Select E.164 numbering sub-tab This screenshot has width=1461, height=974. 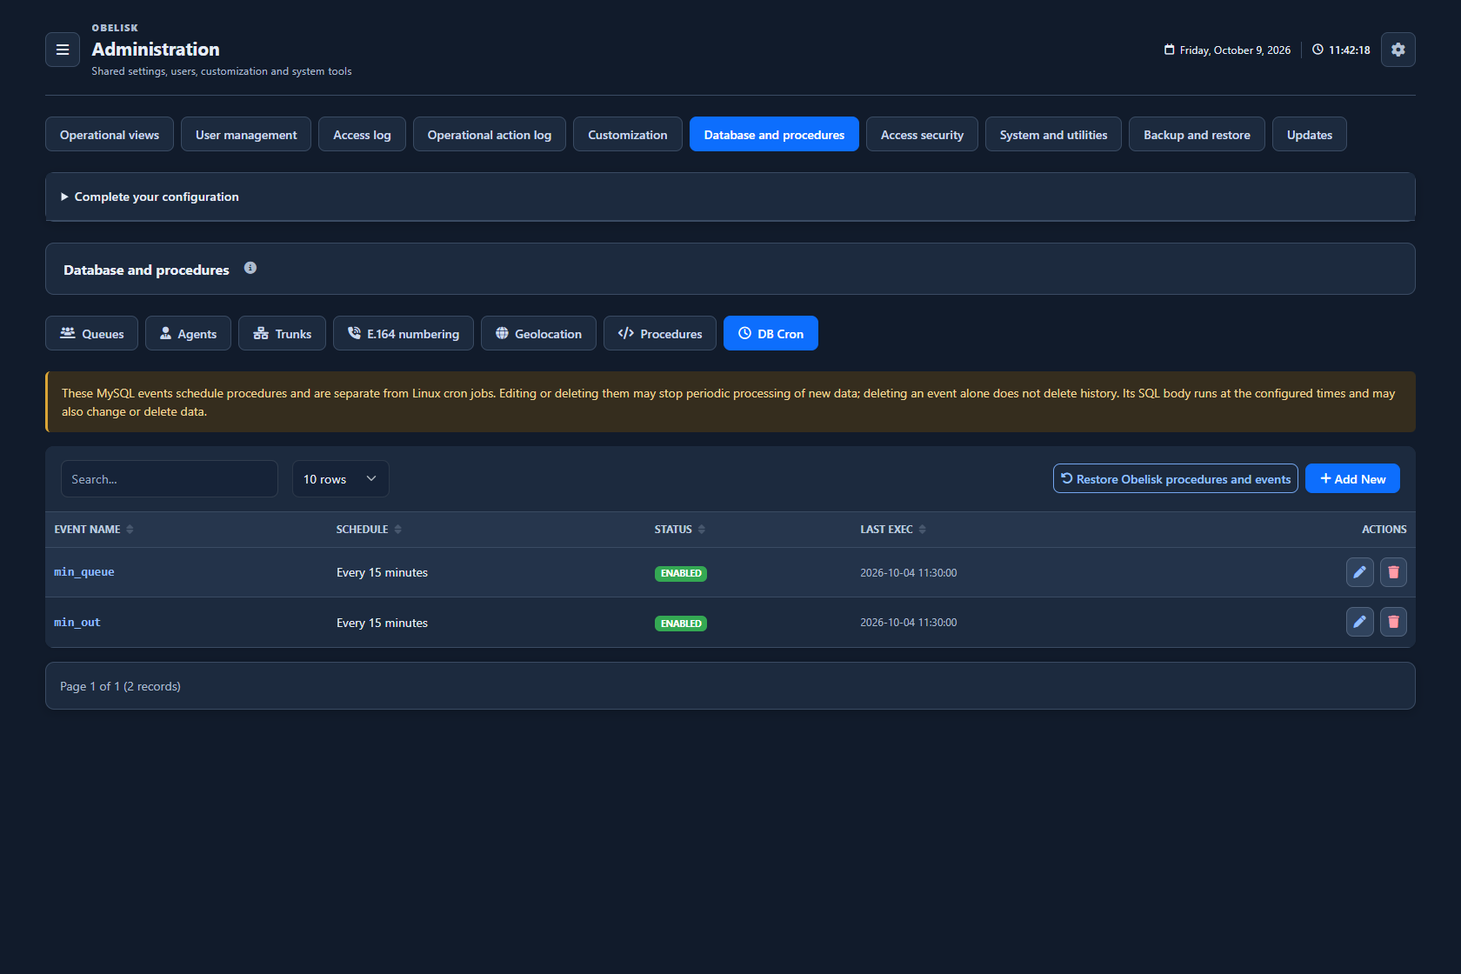tap(404, 333)
